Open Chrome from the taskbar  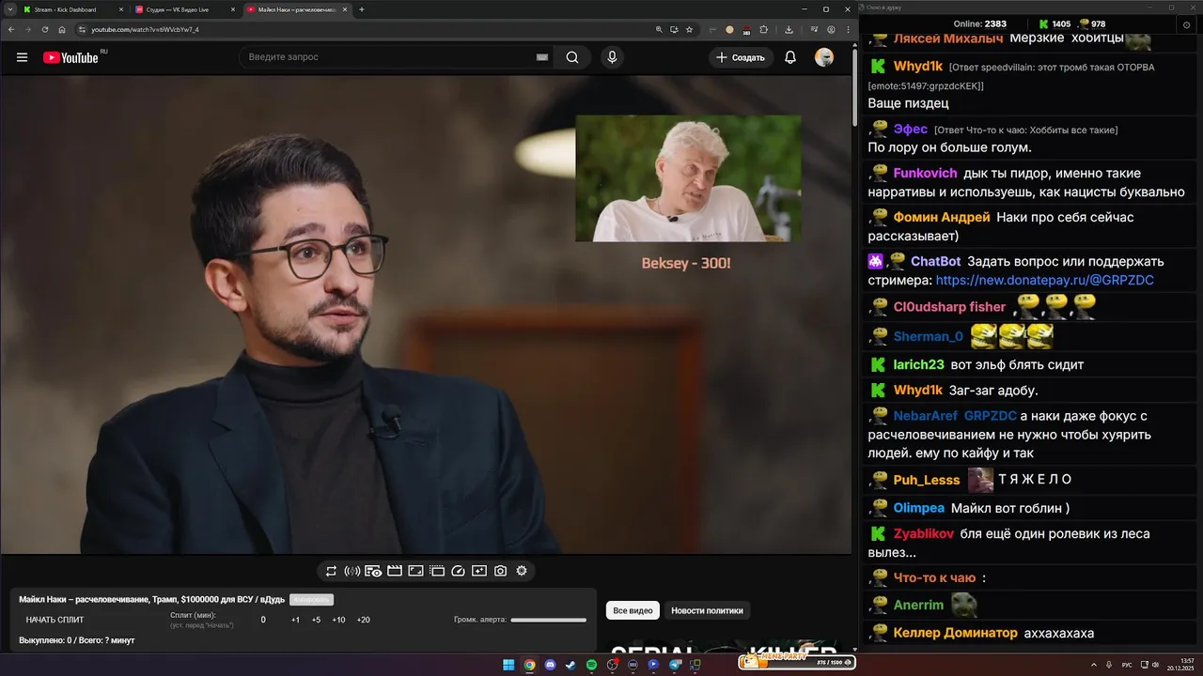point(529,665)
